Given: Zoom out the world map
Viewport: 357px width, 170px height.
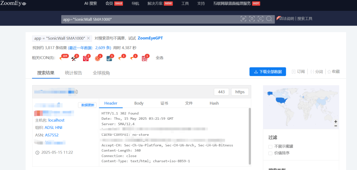Looking at the screenshot, I should click(336, 126).
